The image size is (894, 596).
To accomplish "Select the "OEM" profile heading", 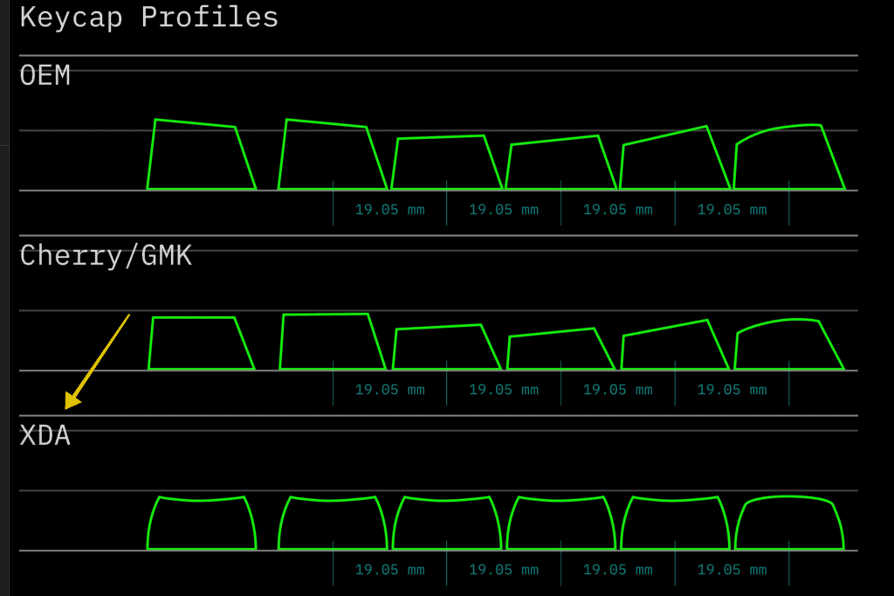I will point(45,75).
